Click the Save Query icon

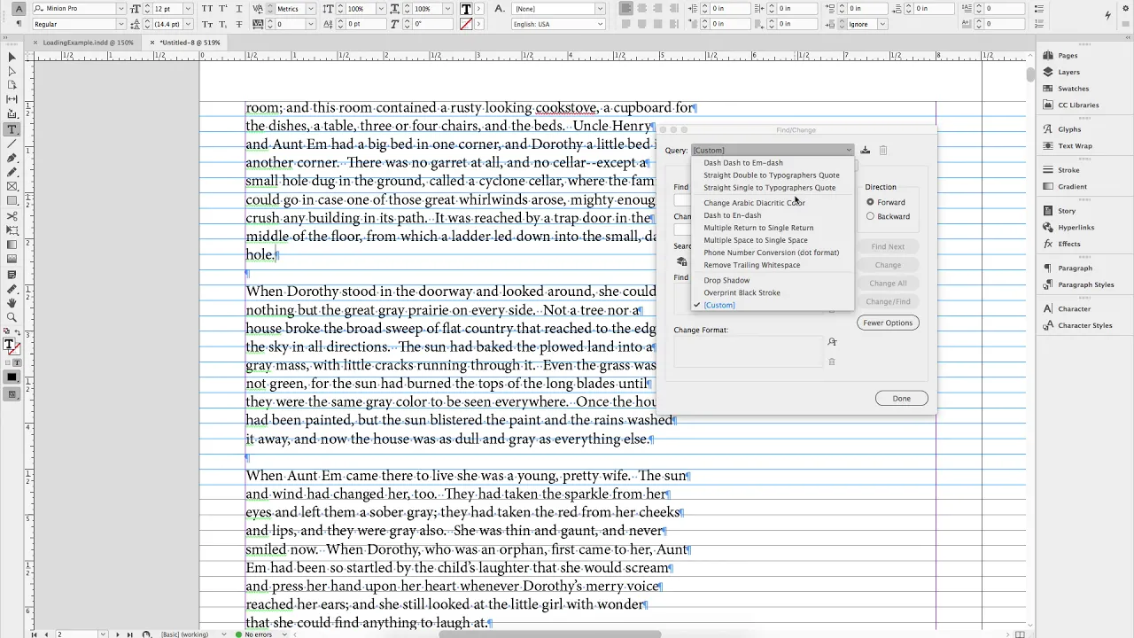(x=866, y=150)
